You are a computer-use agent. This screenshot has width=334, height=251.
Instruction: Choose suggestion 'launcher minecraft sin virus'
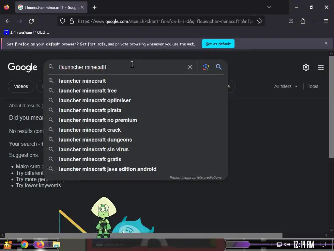(x=136, y=150)
